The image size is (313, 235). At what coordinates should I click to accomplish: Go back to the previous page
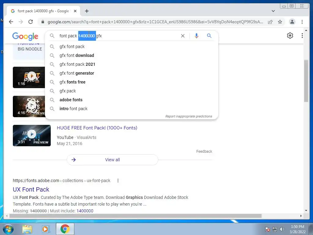(11, 22)
